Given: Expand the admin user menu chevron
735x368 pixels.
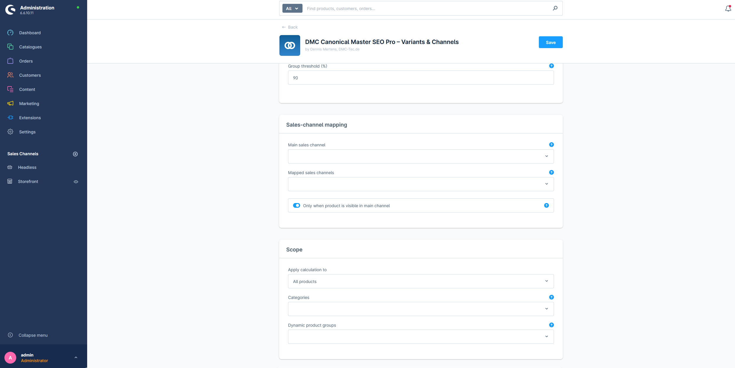Looking at the screenshot, I should click(x=76, y=357).
